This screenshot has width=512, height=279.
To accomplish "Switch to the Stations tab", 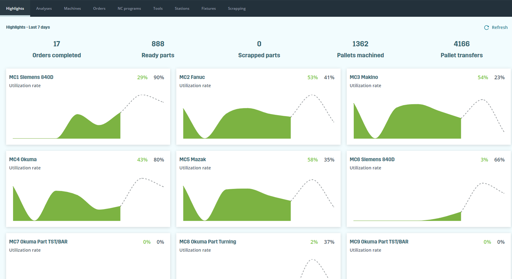I will pos(182,9).
